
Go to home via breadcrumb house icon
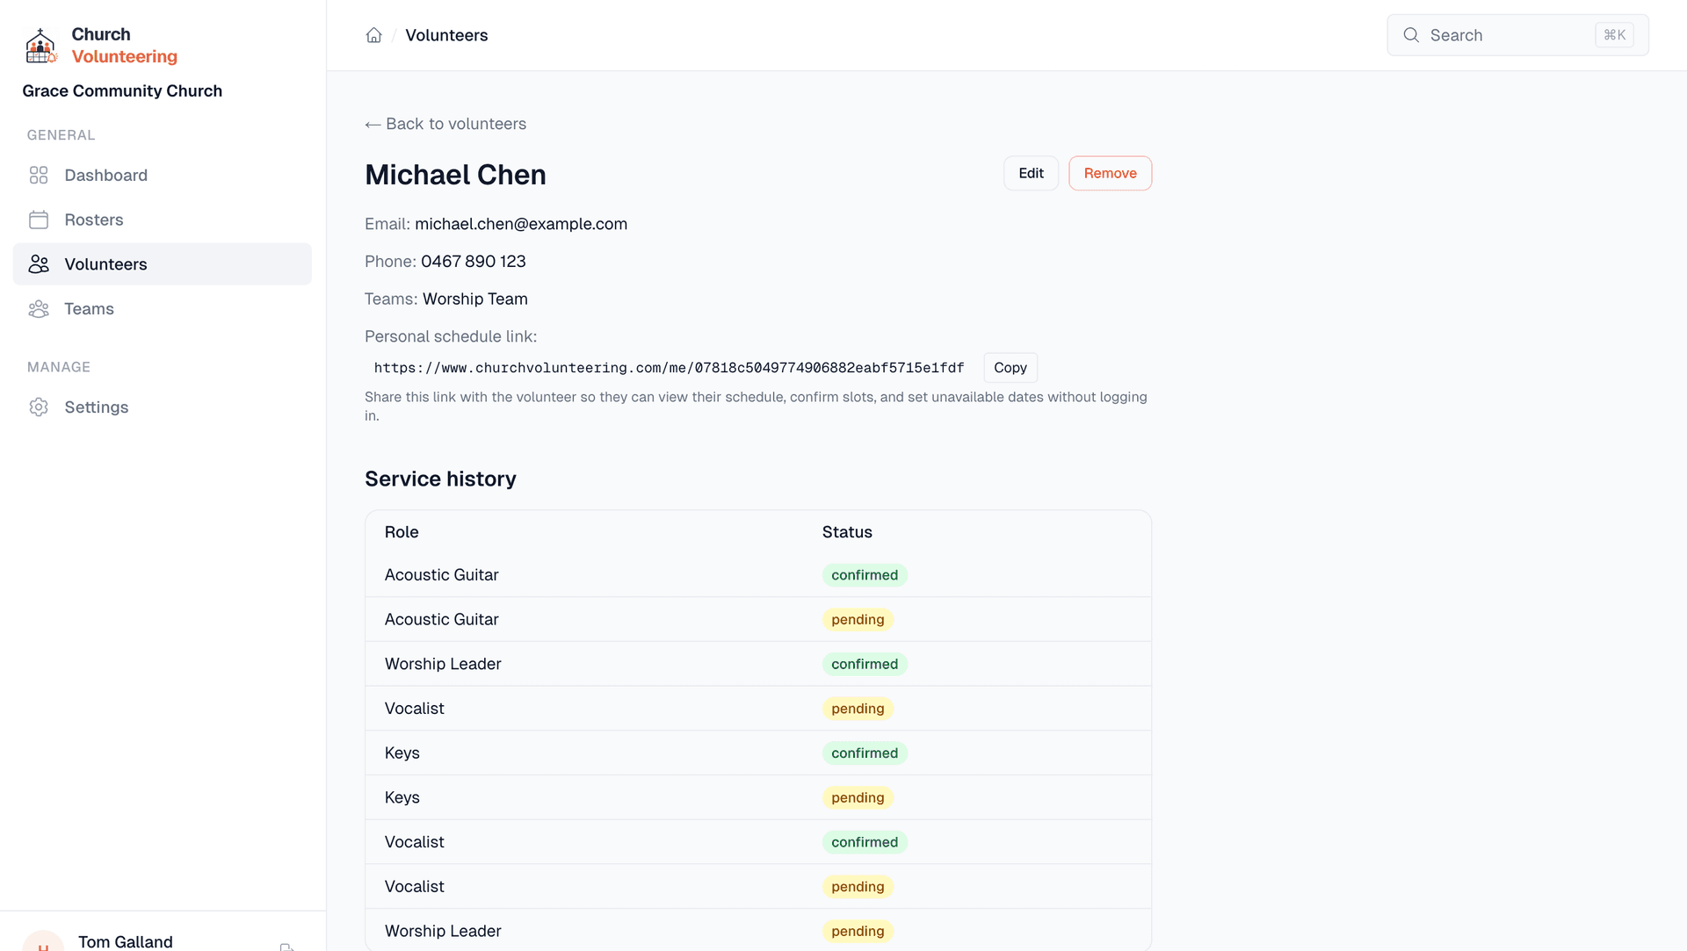[374, 35]
